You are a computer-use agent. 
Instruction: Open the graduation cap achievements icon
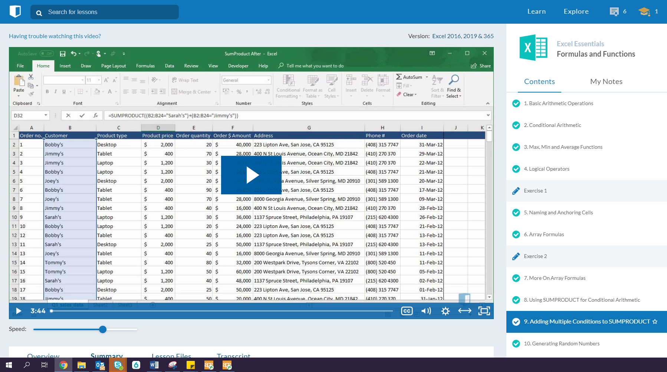coord(644,11)
